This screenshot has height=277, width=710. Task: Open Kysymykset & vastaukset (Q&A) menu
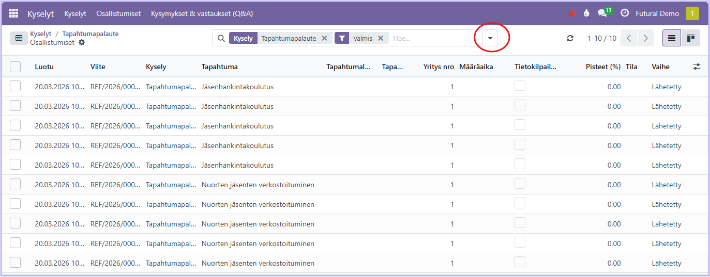click(202, 13)
